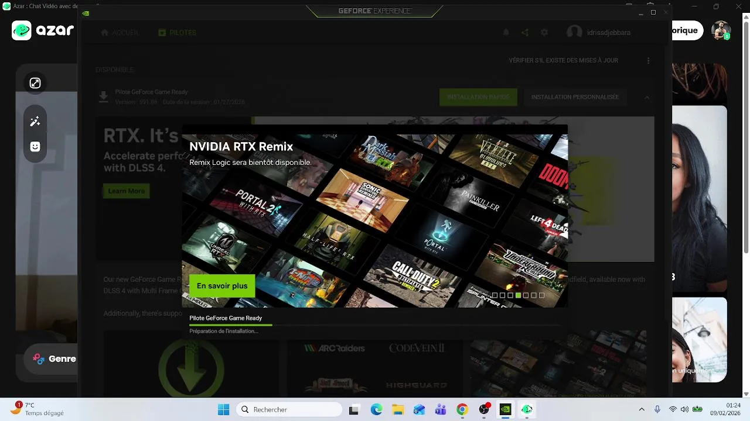Click the active green carousel dot
Viewport: 750px width, 421px height.
[x=518, y=295]
